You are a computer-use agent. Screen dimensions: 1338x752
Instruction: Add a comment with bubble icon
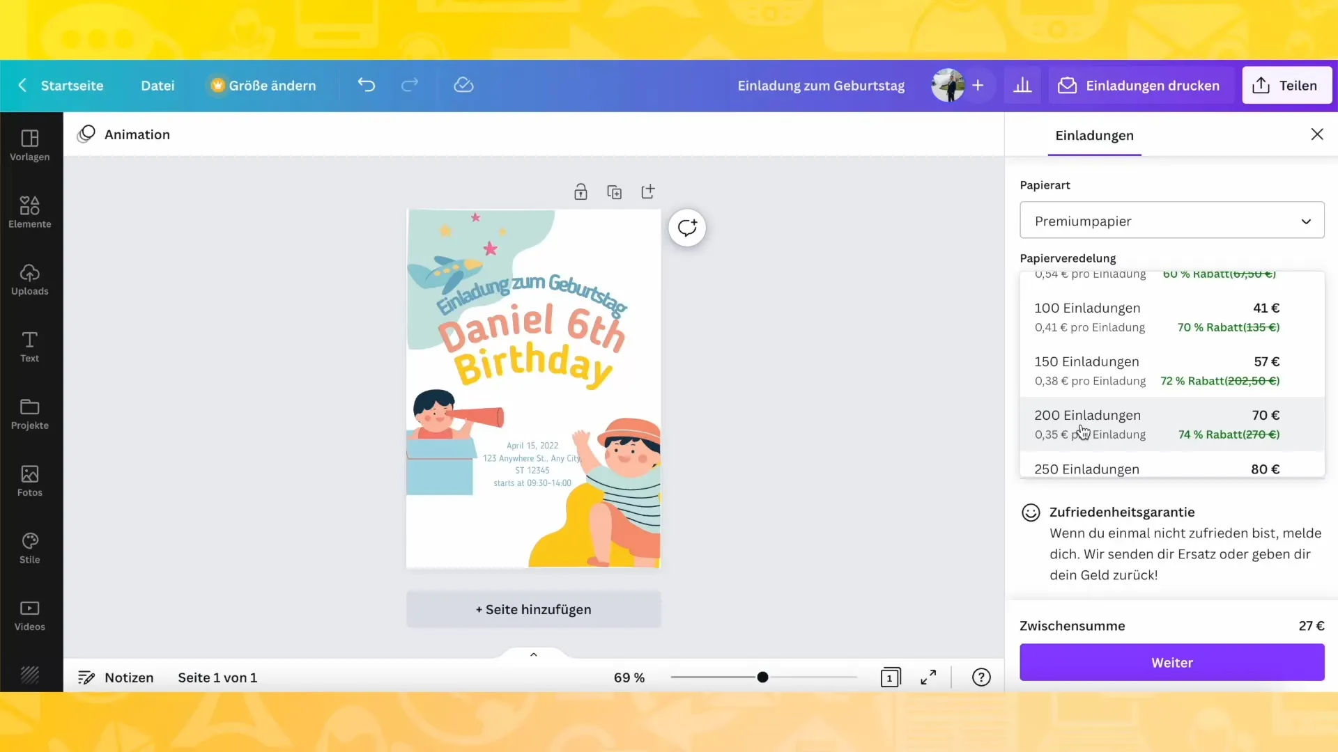(x=687, y=228)
